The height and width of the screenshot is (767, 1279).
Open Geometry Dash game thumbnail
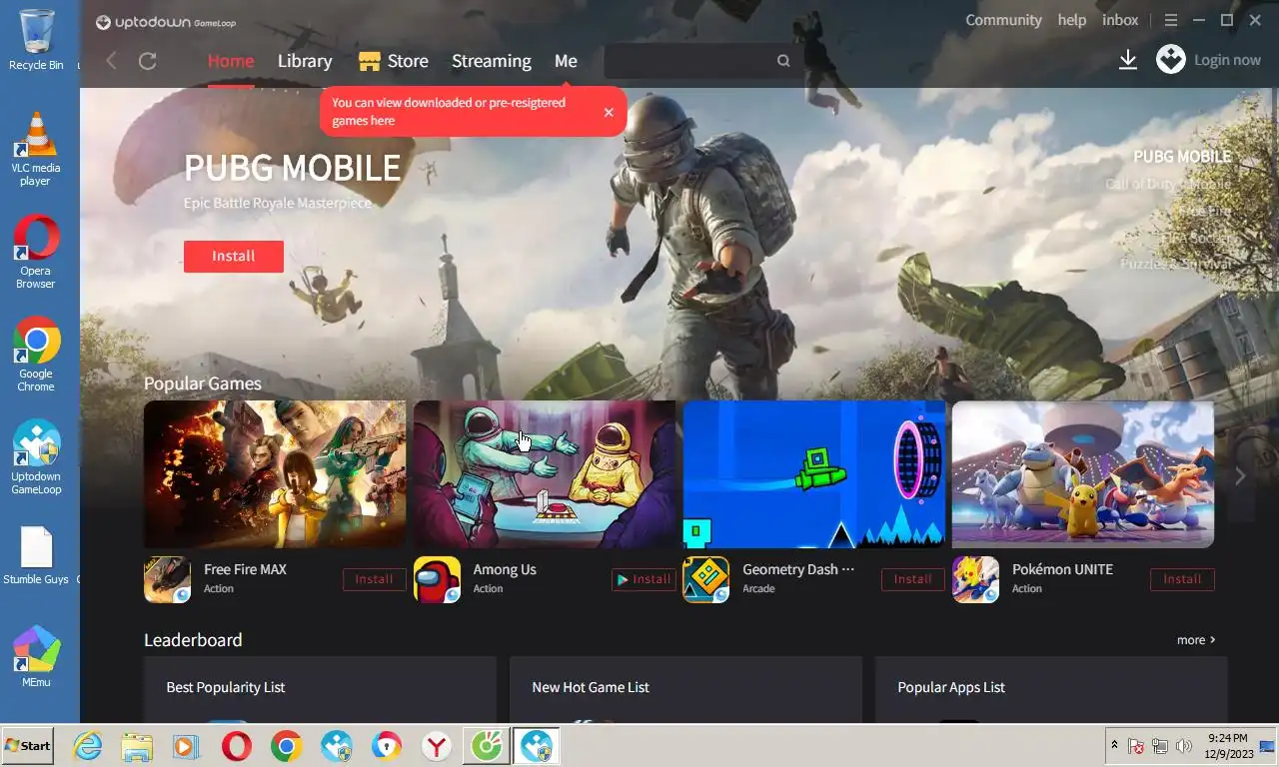(814, 474)
